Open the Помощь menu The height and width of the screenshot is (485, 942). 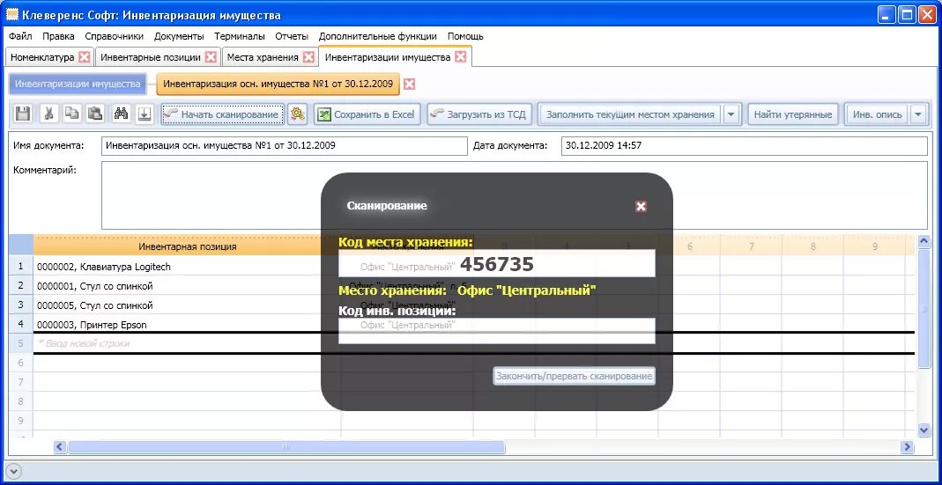(x=465, y=36)
